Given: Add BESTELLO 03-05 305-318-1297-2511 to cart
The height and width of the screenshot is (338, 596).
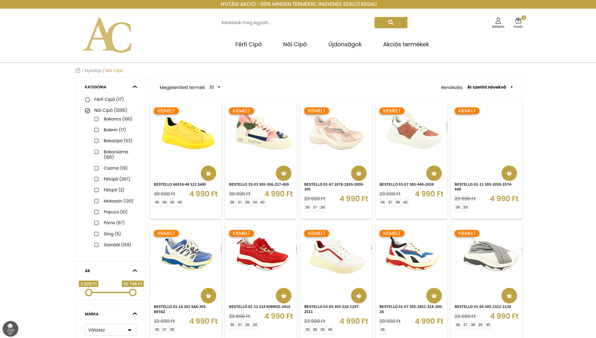Looking at the screenshot, I should tap(359, 295).
